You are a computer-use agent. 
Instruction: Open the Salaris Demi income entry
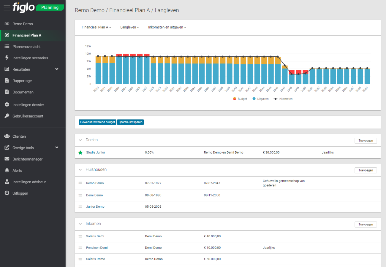(x=95, y=236)
